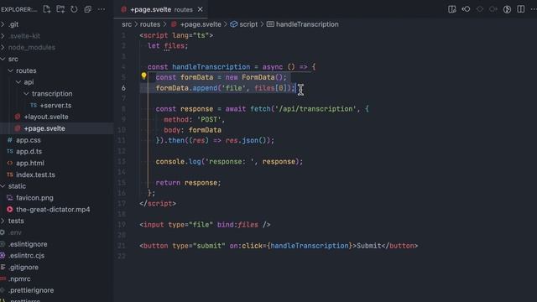Viewport: 537px width, 302px height.
Task: Click the CSS hash icon beside app.css
Action: tap(10, 140)
